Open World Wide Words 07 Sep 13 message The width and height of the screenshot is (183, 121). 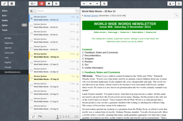pyautogui.click(x=54, y=78)
